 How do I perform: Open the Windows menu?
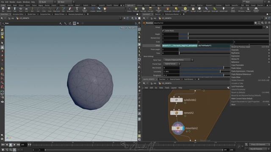[26, 2]
